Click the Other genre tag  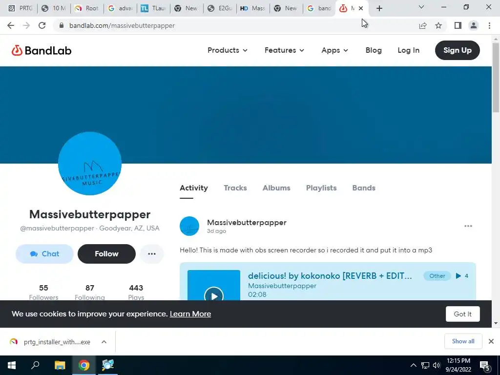coord(437,276)
